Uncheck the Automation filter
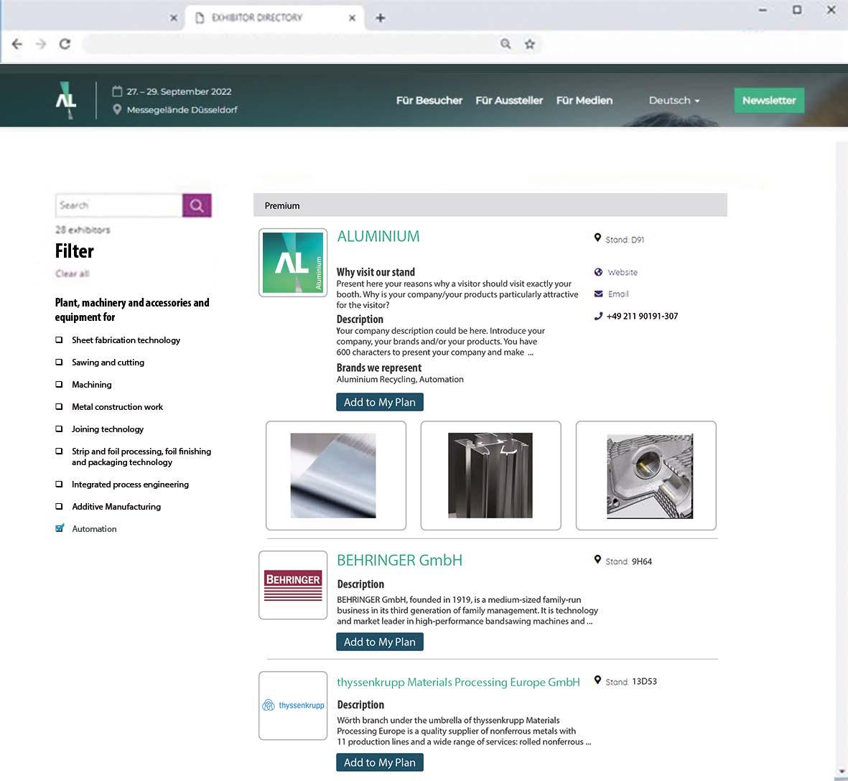 tap(60, 528)
